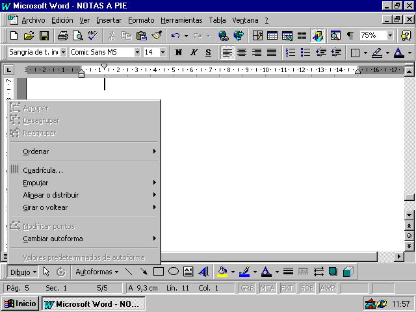Toggle underline formatting (S)
416x312 pixels.
click(208, 53)
